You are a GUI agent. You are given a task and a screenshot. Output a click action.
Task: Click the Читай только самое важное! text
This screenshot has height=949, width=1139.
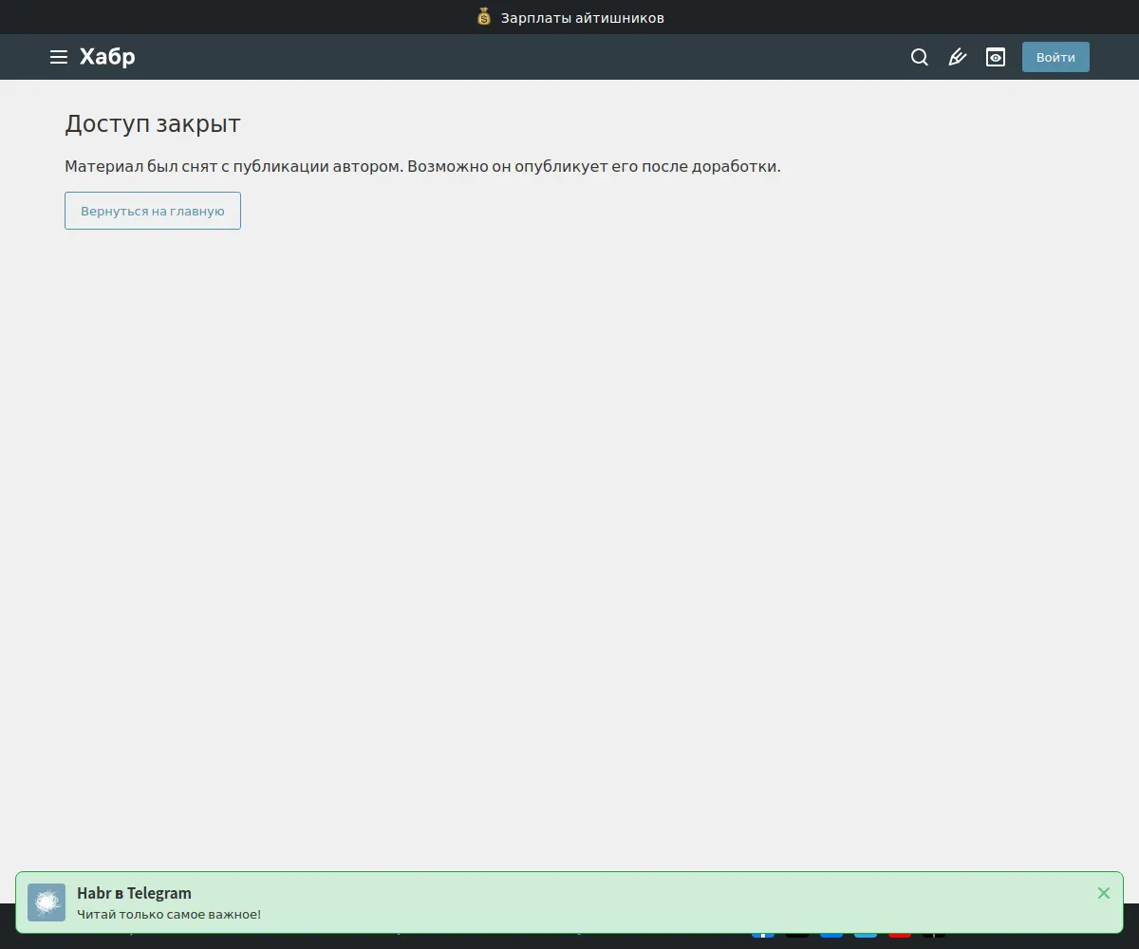coord(169,914)
